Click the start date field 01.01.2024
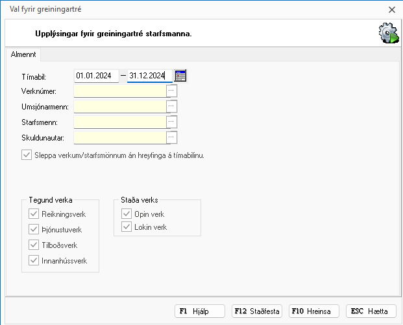The width and height of the screenshot is (403, 325). 96,76
